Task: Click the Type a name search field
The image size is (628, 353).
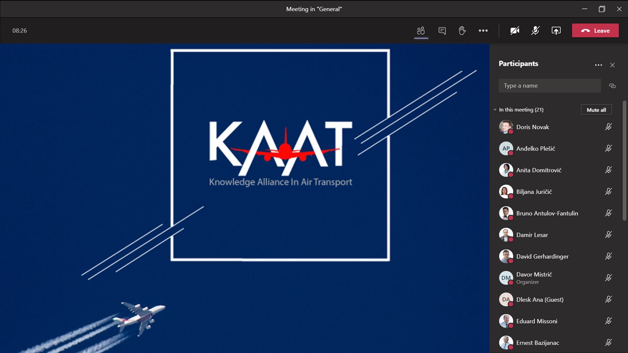Action: click(x=549, y=85)
